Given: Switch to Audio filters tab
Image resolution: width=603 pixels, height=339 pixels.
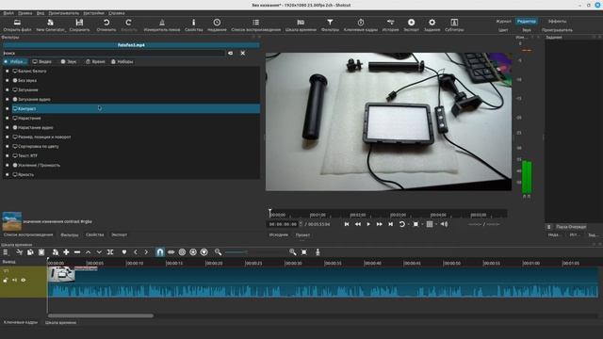Looking at the screenshot, I should point(69,61).
